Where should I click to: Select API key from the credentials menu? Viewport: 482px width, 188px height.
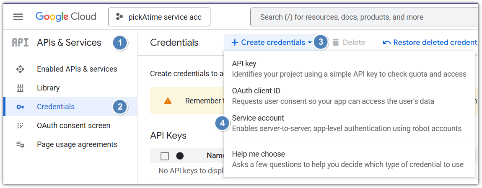[244, 64]
